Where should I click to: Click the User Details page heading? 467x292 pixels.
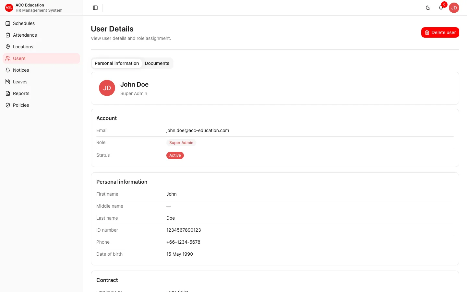tap(112, 29)
